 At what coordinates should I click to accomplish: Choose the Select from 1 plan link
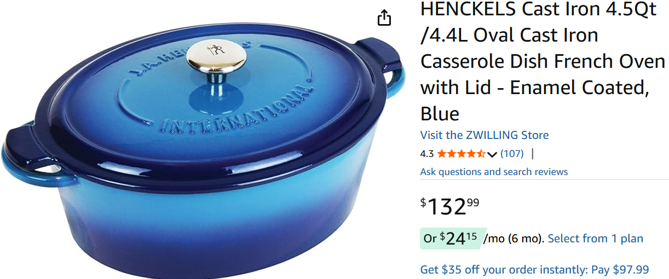[596, 239]
